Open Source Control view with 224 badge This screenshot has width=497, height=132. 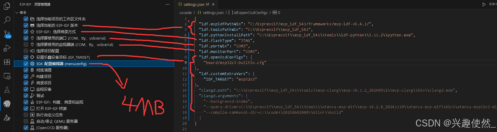click(x=7, y=34)
